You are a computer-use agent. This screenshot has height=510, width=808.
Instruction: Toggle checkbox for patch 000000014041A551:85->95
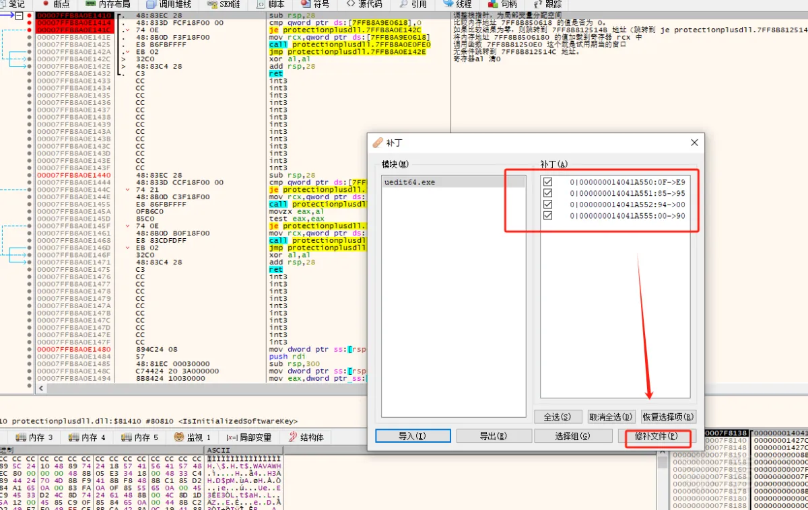click(x=547, y=193)
